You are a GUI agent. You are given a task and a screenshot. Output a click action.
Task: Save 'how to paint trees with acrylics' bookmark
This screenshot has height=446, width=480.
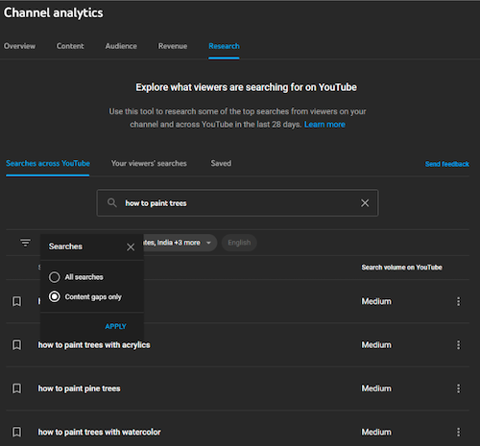pos(16,344)
